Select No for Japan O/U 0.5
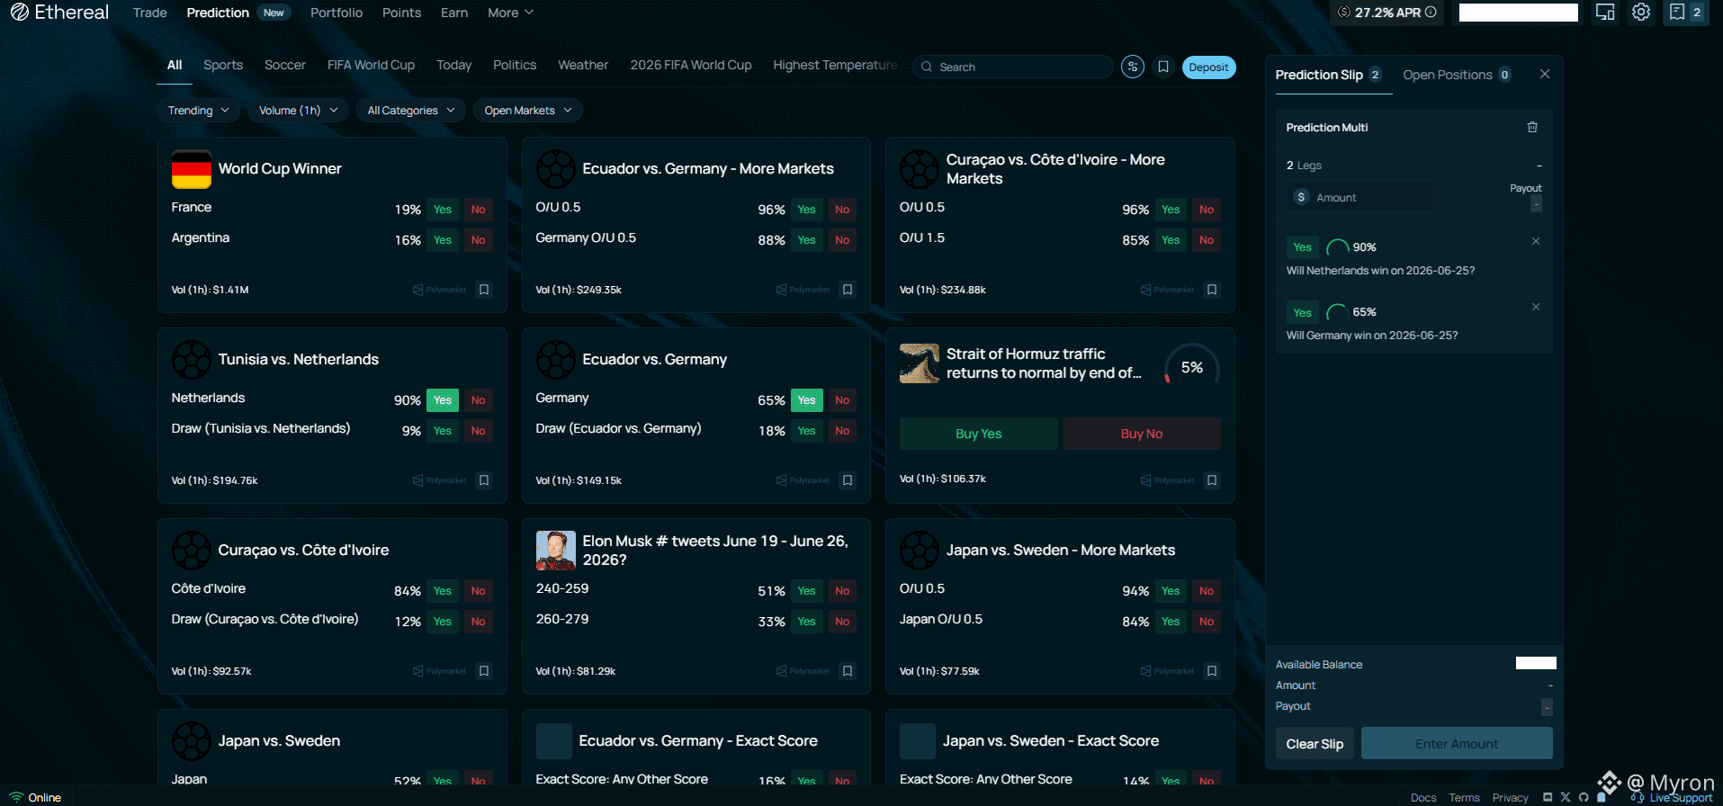This screenshot has height=806, width=1723. point(1207,622)
